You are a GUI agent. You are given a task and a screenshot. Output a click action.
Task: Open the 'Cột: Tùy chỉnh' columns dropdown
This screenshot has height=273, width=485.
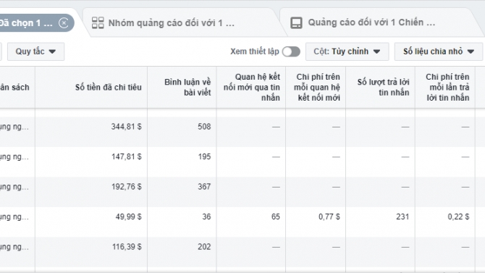(347, 51)
